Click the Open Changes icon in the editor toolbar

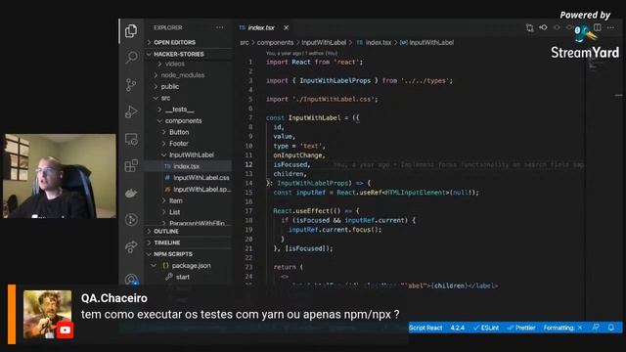(x=529, y=27)
